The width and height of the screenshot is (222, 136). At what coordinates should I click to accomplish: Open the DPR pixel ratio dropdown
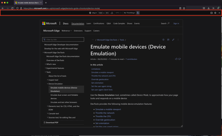click(119, 13)
